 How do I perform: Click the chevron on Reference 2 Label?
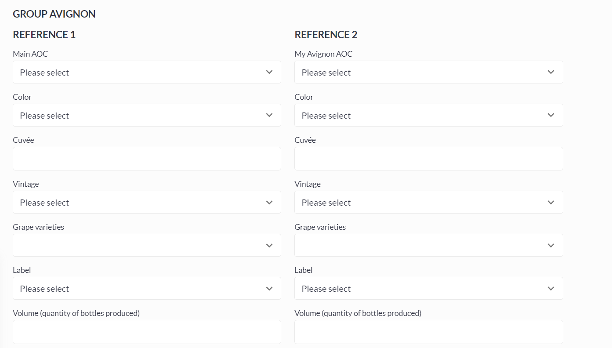coord(551,288)
